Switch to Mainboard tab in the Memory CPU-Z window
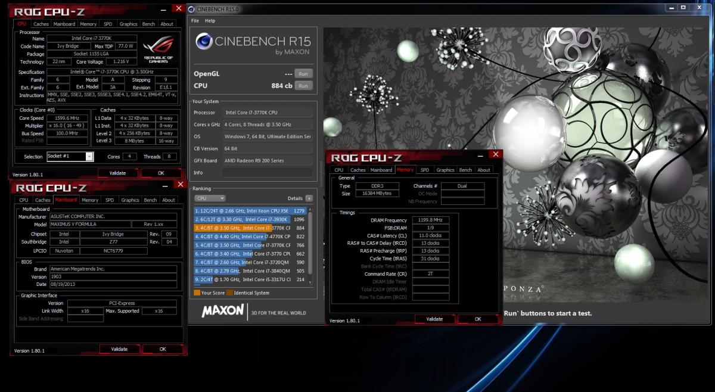This screenshot has width=715, height=392. pyautogui.click(x=381, y=170)
